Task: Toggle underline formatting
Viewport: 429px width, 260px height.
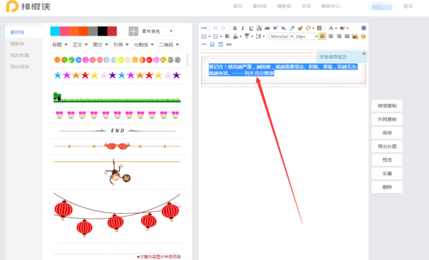Action: tap(251, 28)
